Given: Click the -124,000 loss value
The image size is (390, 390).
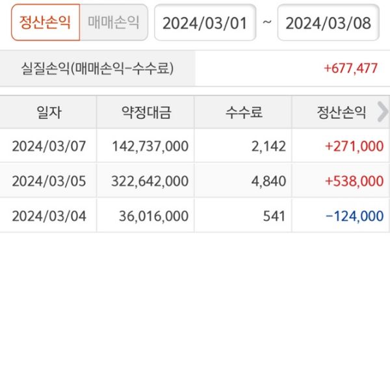Looking at the screenshot, I should [354, 216].
